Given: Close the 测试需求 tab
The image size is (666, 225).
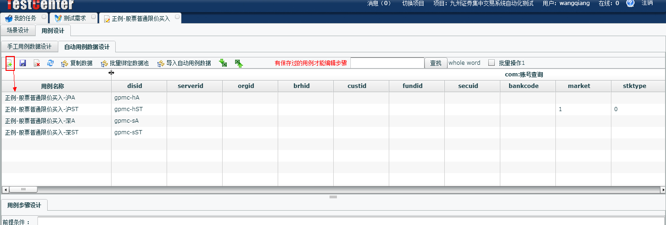Looking at the screenshot, I should pos(93,17).
